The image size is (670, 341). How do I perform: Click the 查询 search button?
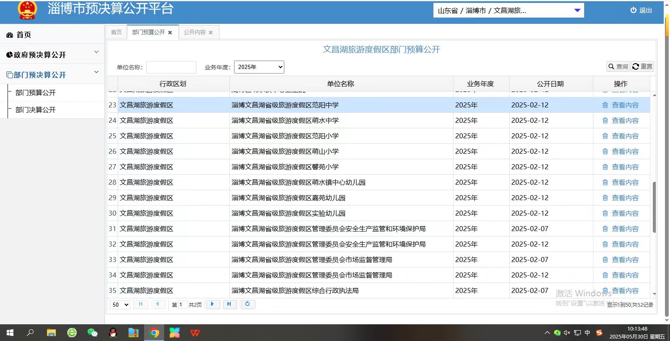point(618,66)
